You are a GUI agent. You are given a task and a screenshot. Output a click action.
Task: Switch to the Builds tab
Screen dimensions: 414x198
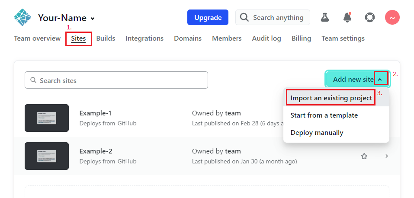pos(106,38)
